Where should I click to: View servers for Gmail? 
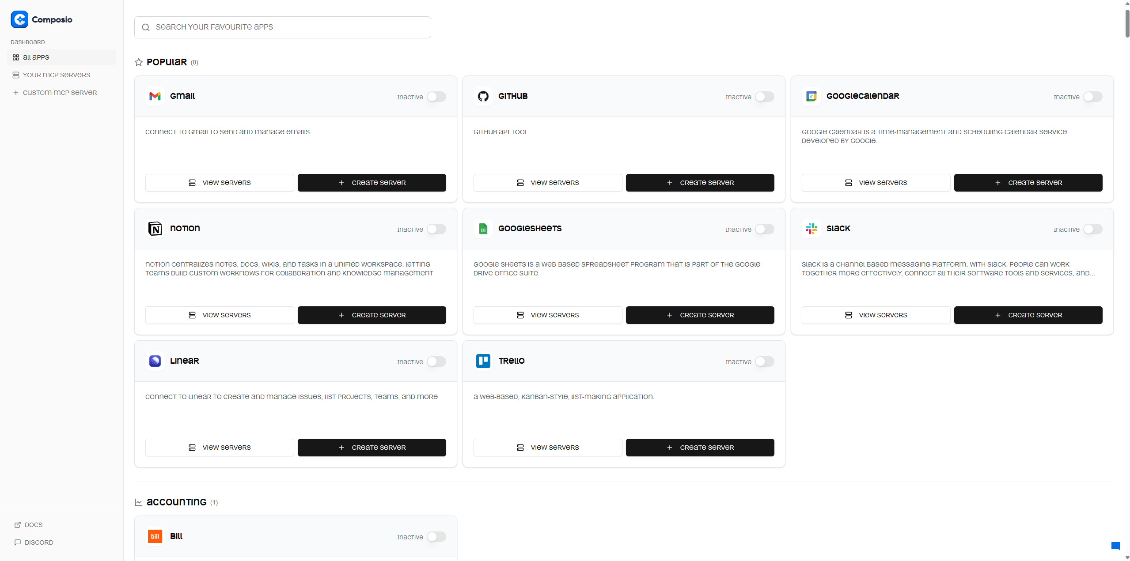[x=220, y=183]
